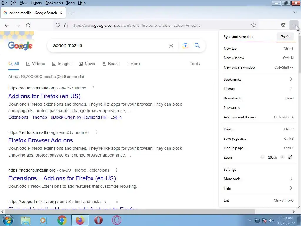Bookmark this page with the star
The width and height of the screenshot is (301, 226).
point(254,25)
